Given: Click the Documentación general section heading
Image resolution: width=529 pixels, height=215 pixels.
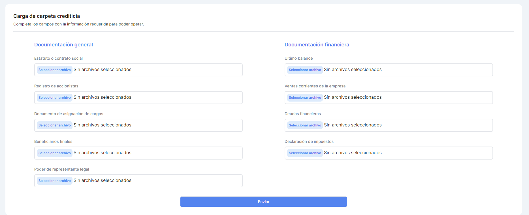Looking at the screenshot, I should [63, 45].
